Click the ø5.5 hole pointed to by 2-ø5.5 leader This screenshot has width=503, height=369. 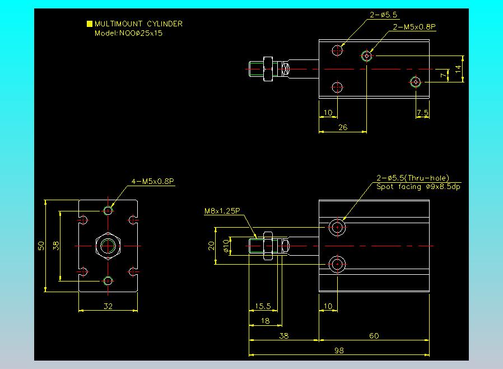(337, 50)
